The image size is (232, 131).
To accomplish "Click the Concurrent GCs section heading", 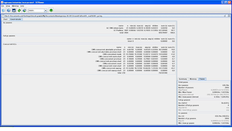I will tap(10, 44).
